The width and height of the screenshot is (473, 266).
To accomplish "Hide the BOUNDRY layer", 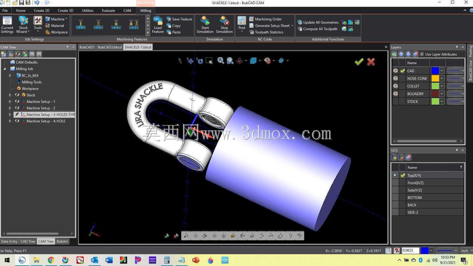I will [x=395, y=94].
